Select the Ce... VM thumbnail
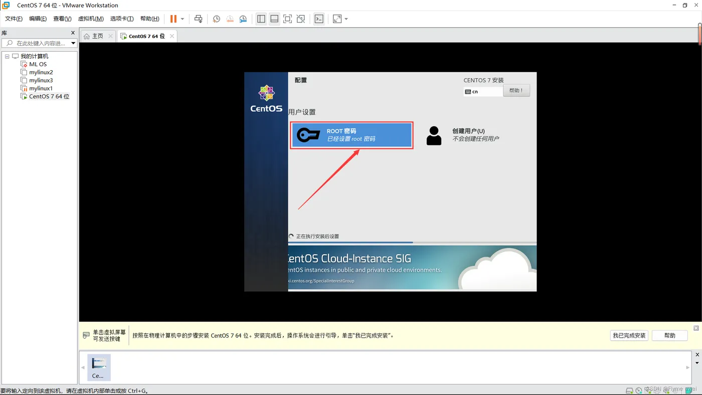This screenshot has height=395, width=702. click(x=99, y=367)
